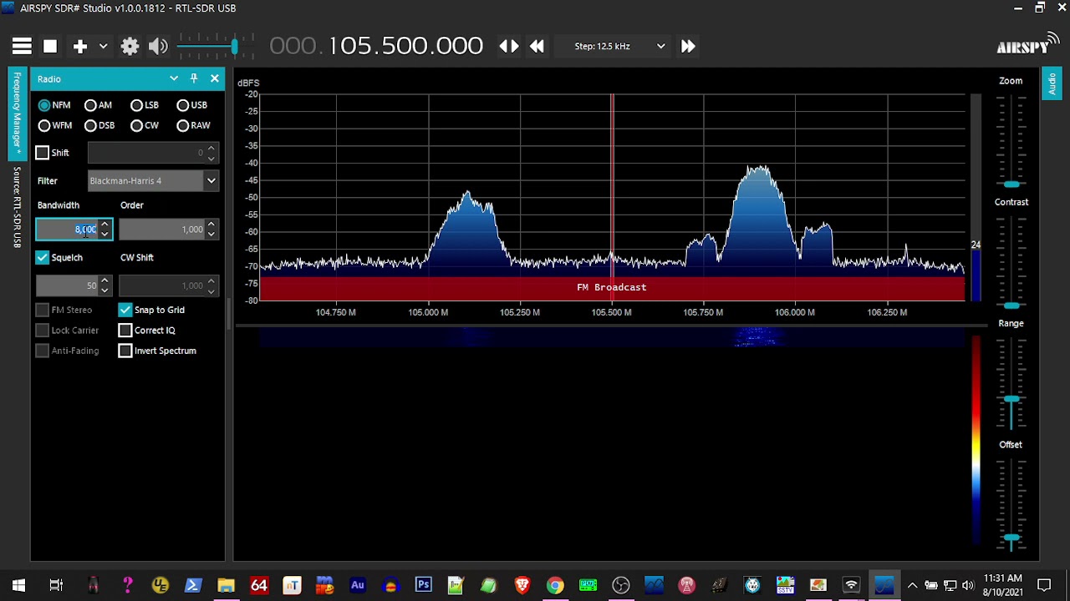The height and width of the screenshot is (601, 1070).
Task: Click the FM Broadcast band label
Action: point(612,287)
